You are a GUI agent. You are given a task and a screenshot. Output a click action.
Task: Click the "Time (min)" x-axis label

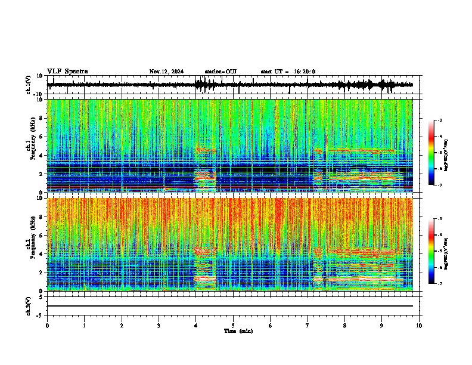[238, 330]
